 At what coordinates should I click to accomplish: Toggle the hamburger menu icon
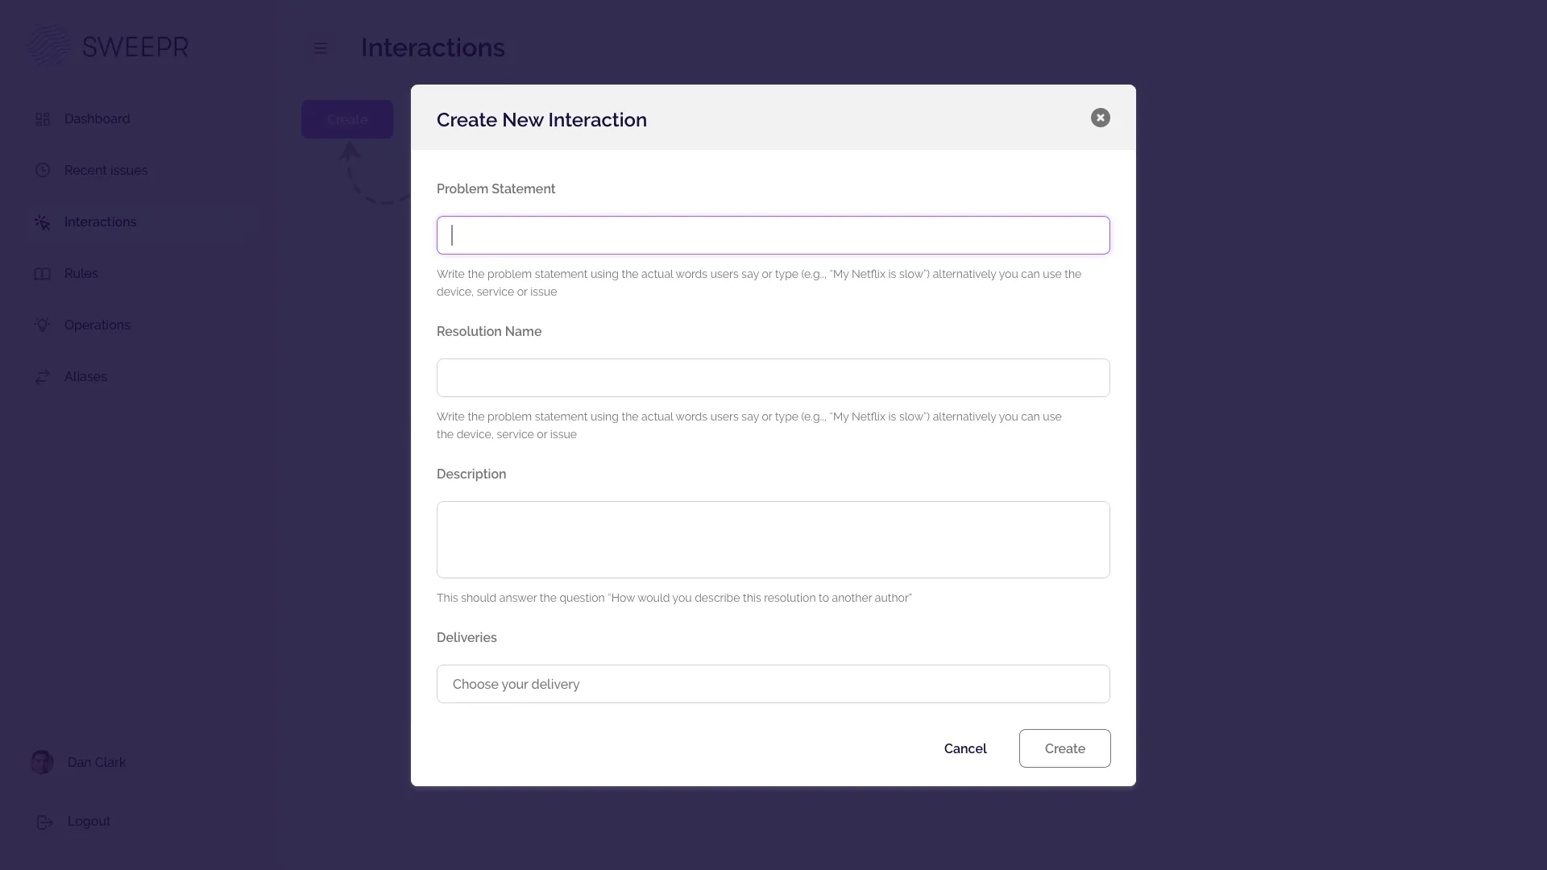click(x=321, y=48)
